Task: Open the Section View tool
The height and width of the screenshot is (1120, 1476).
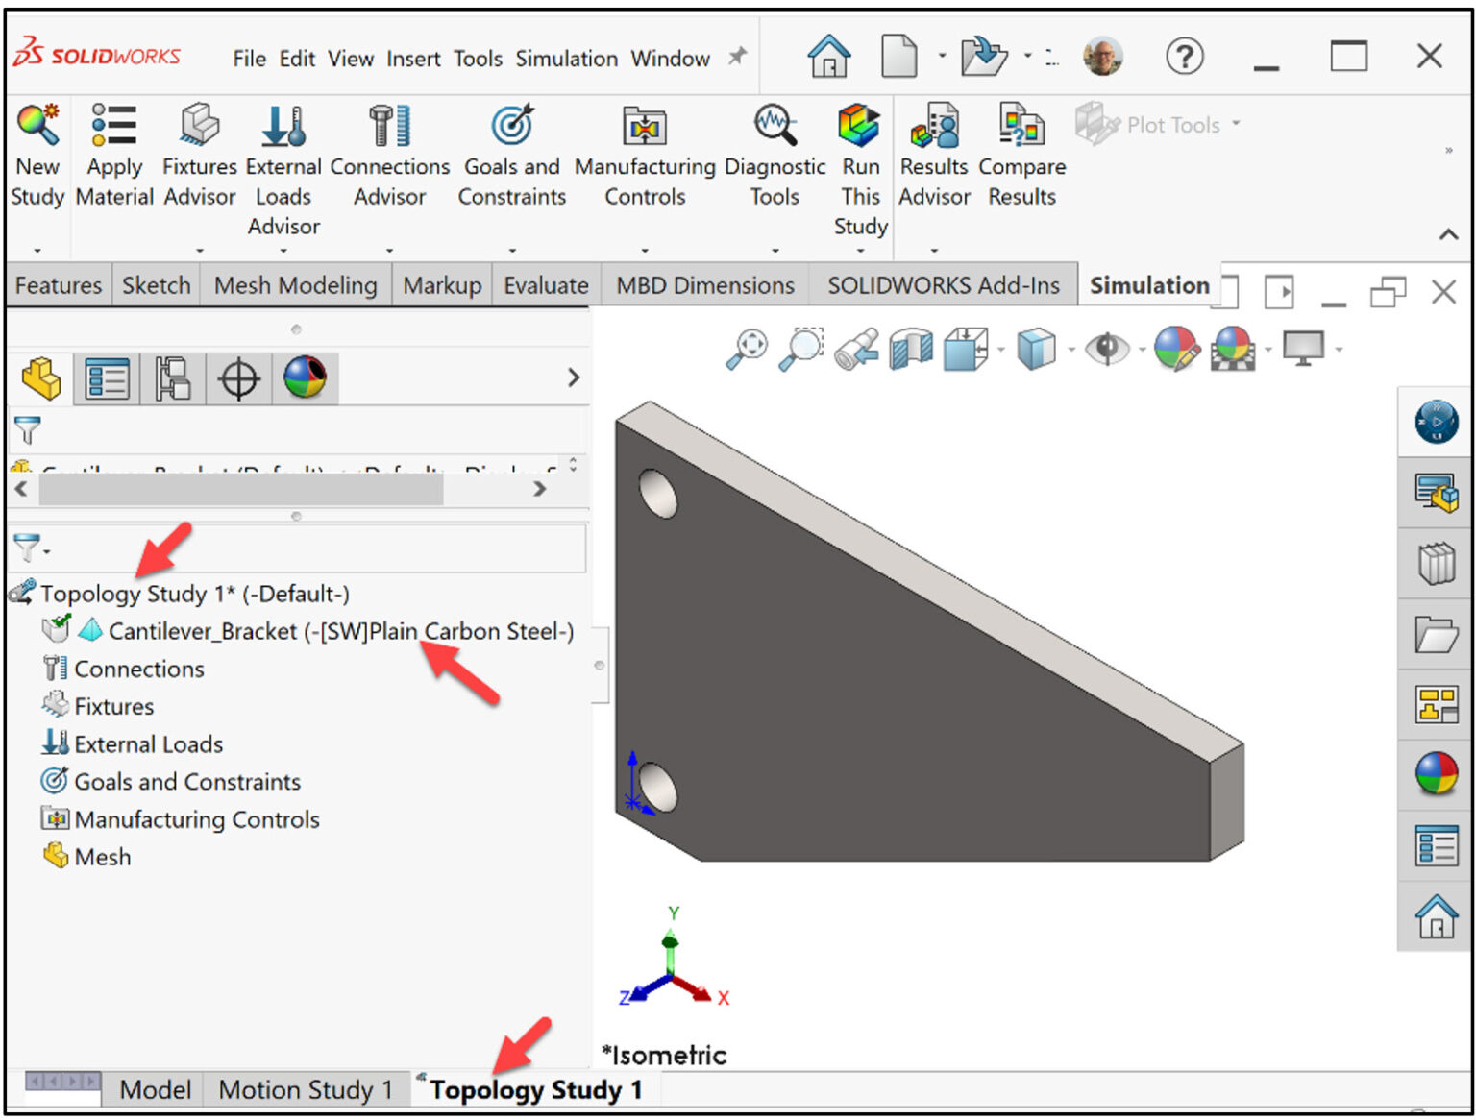Action: tap(908, 349)
